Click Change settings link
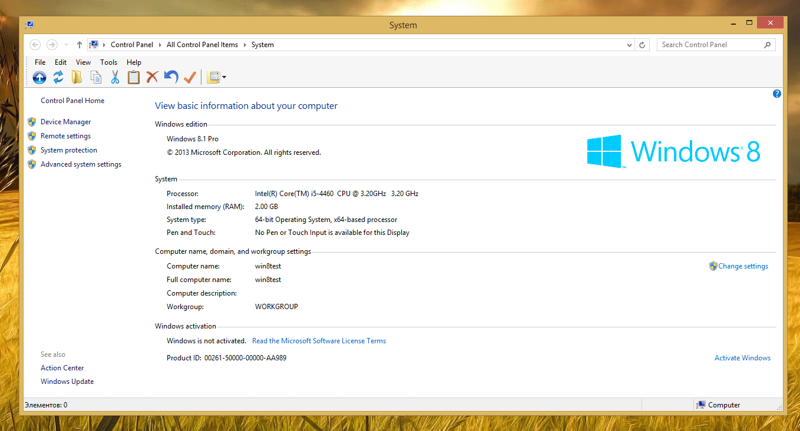Screen dimensions: 800x431 tap(743, 266)
